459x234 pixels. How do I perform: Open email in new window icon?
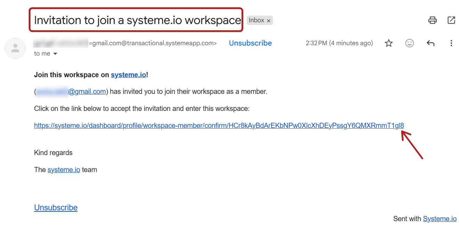(451, 20)
